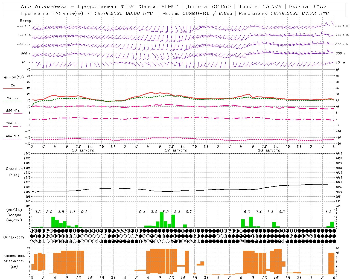
Task: Click the 500 гПа temperature legend label
Action: [13, 136]
